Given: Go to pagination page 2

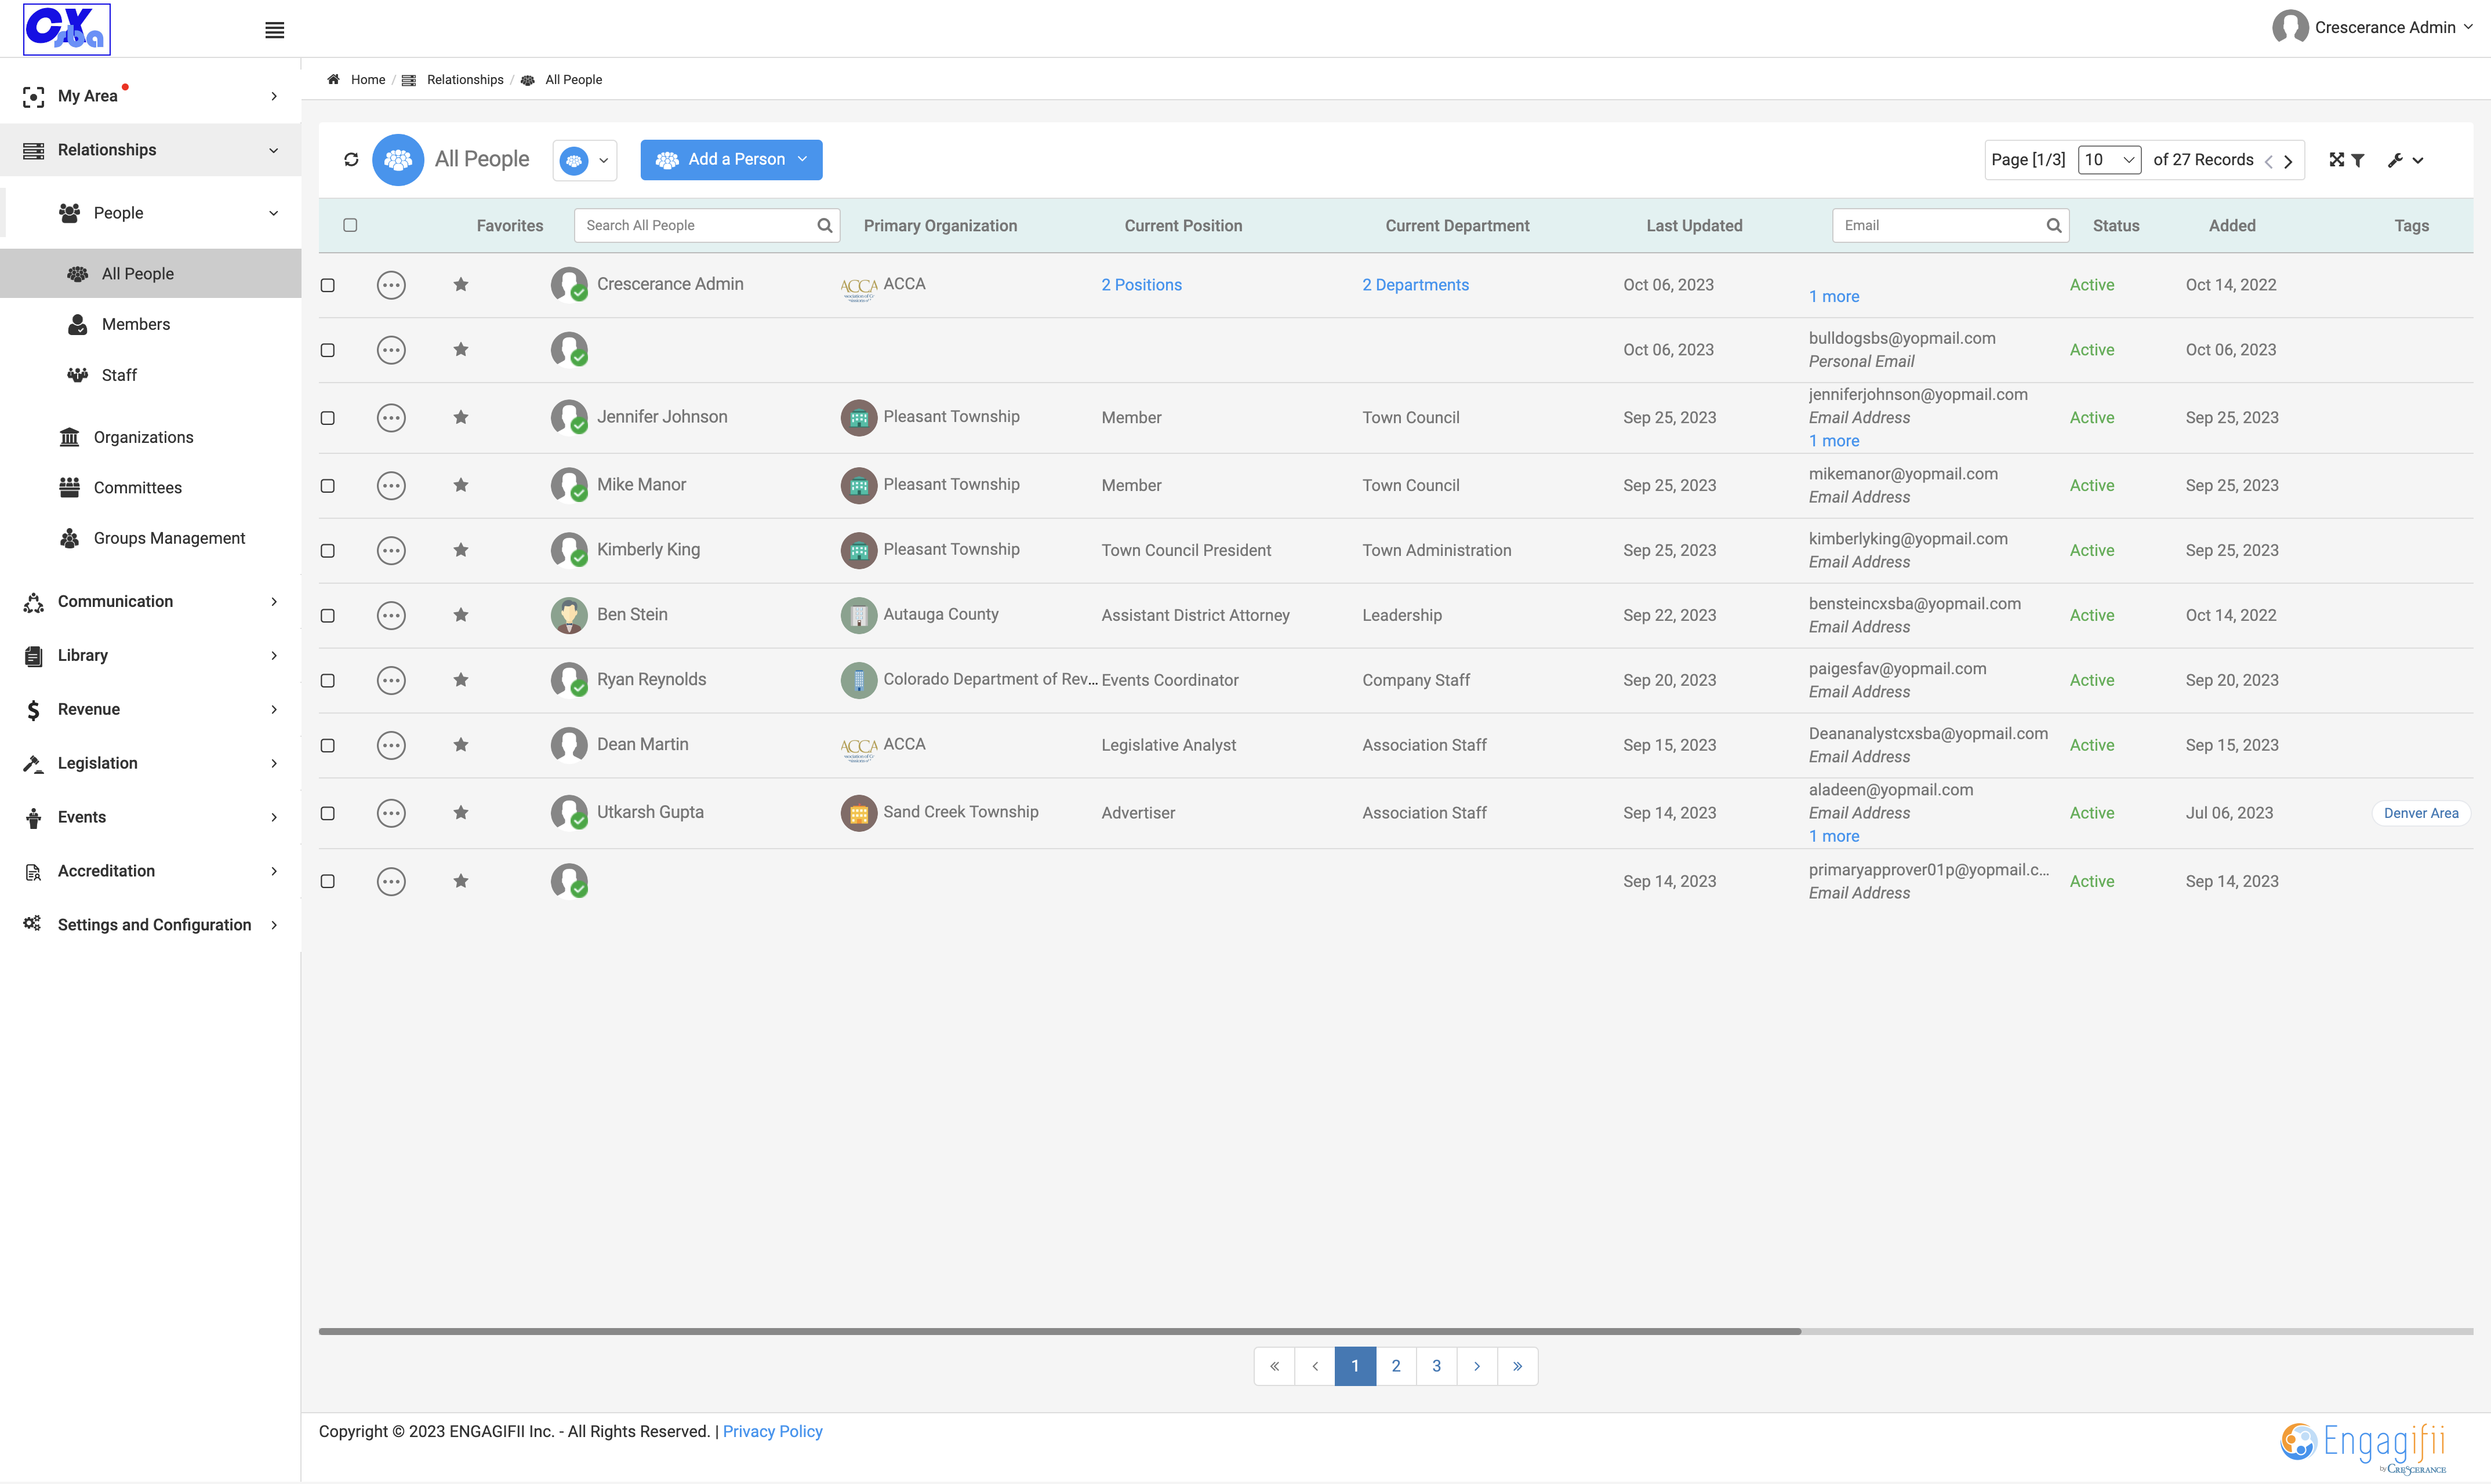Looking at the screenshot, I should pos(1396,1366).
